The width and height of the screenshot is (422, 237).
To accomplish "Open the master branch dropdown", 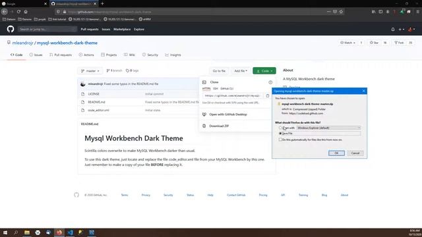I will (x=90, y=71).
